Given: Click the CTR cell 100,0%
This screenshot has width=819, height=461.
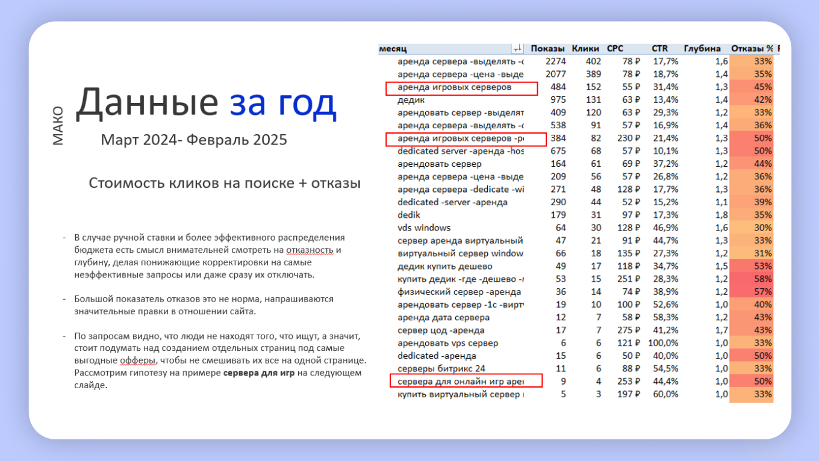Looking at the screenshot, I should 664,343.
